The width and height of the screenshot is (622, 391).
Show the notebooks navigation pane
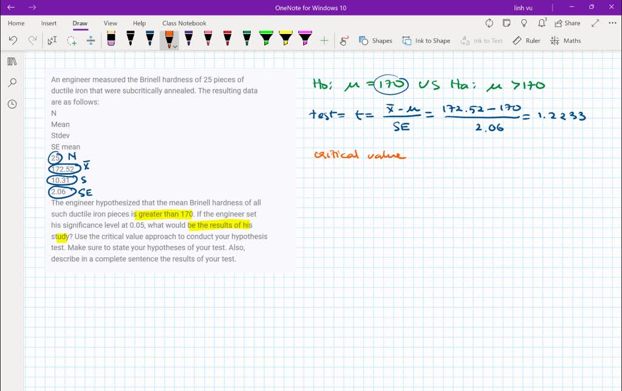(x=12, y=61)
